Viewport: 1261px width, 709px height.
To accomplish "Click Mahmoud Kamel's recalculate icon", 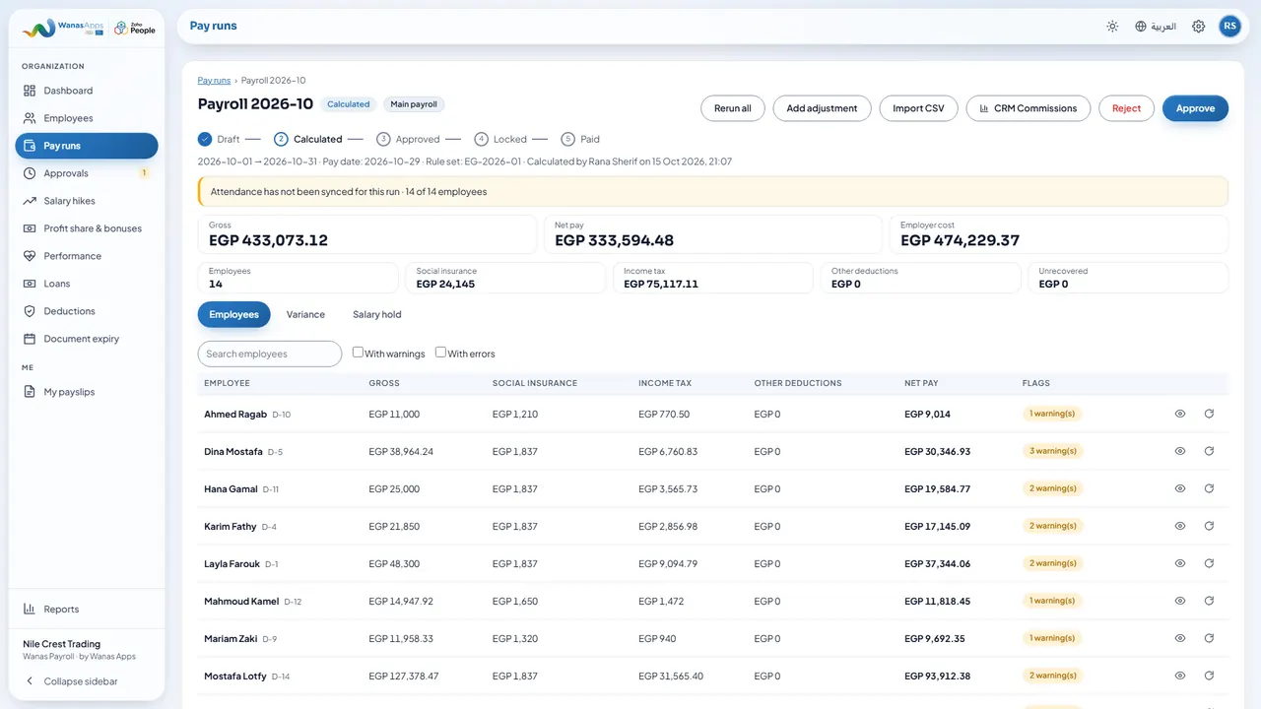I will pyautogui.click(x=1209, y=601).
